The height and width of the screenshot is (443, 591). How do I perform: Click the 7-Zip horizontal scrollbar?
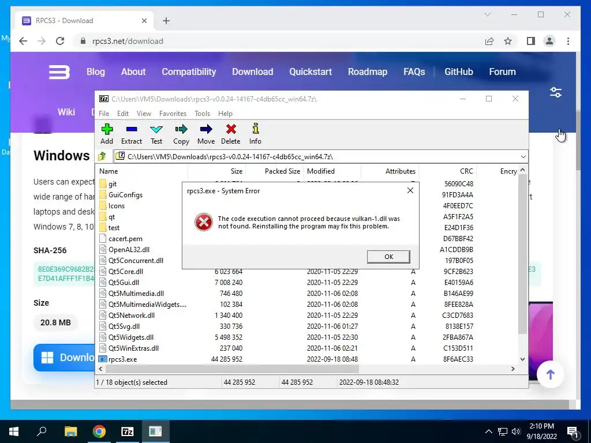[231, 369]
